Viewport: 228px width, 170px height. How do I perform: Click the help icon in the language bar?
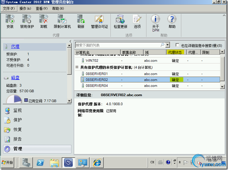coord(168,162)
